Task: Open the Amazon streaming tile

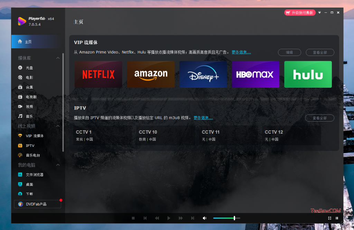Action: click(151, 74)
